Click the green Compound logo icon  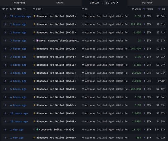click(x=37, y=130)
